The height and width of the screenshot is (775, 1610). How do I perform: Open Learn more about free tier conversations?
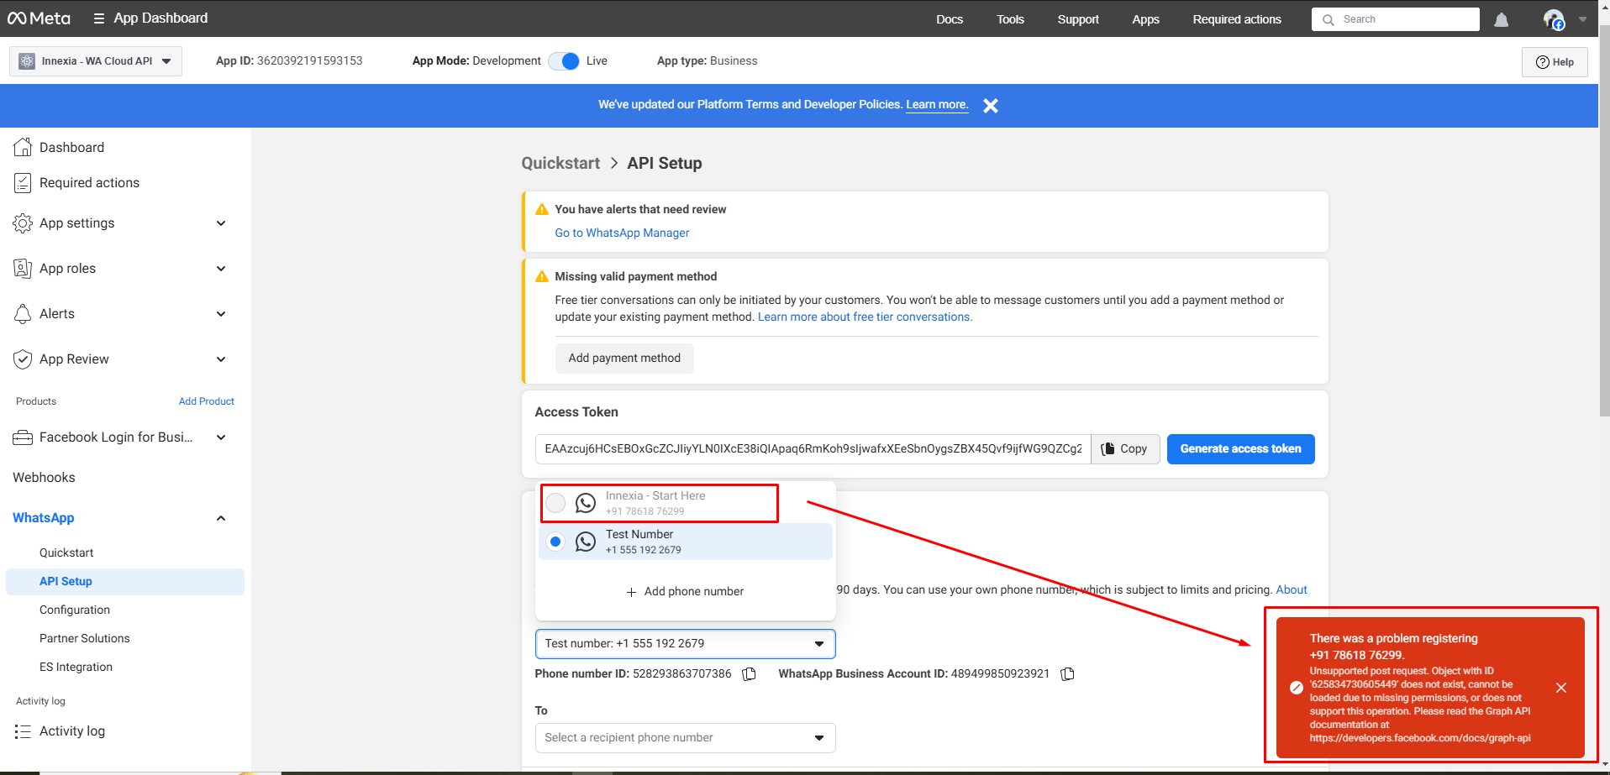pos(865,317)
